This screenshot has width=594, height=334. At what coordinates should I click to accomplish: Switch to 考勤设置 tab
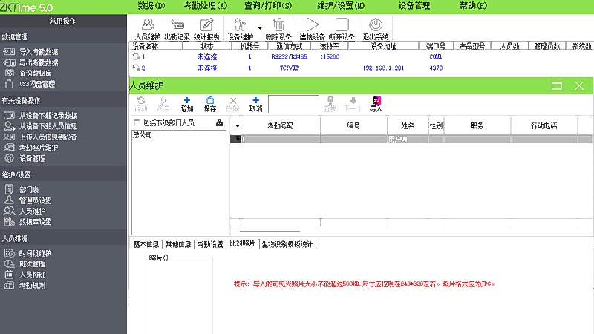pyautogui.click(x=210, y=244)
